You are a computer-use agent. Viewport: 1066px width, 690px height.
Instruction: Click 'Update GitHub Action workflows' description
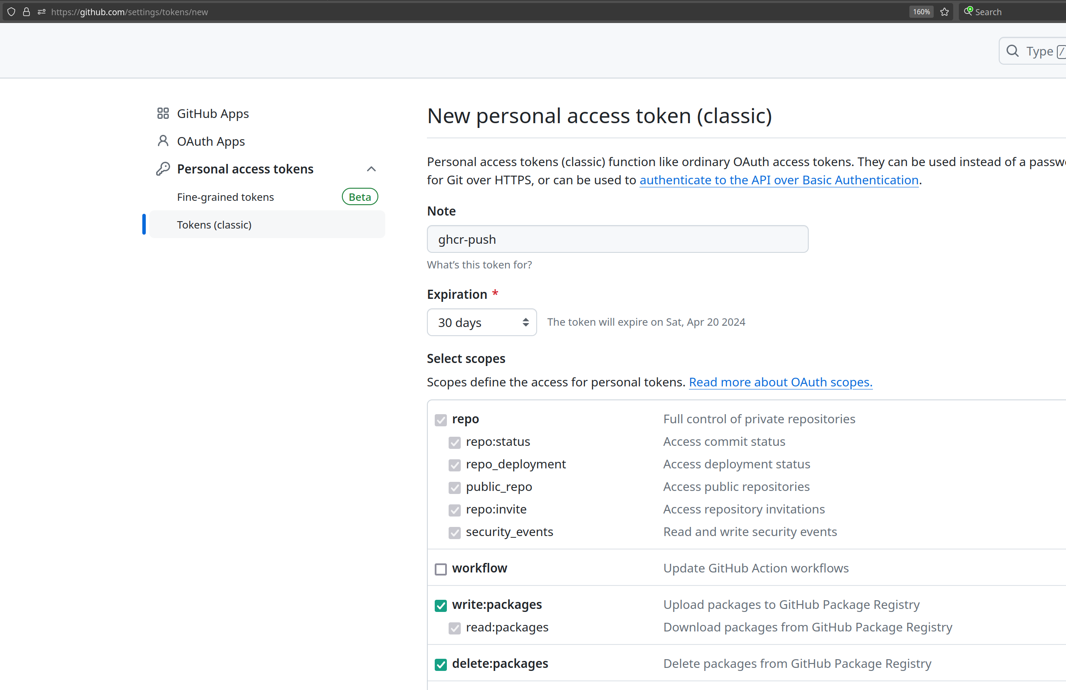756,568
